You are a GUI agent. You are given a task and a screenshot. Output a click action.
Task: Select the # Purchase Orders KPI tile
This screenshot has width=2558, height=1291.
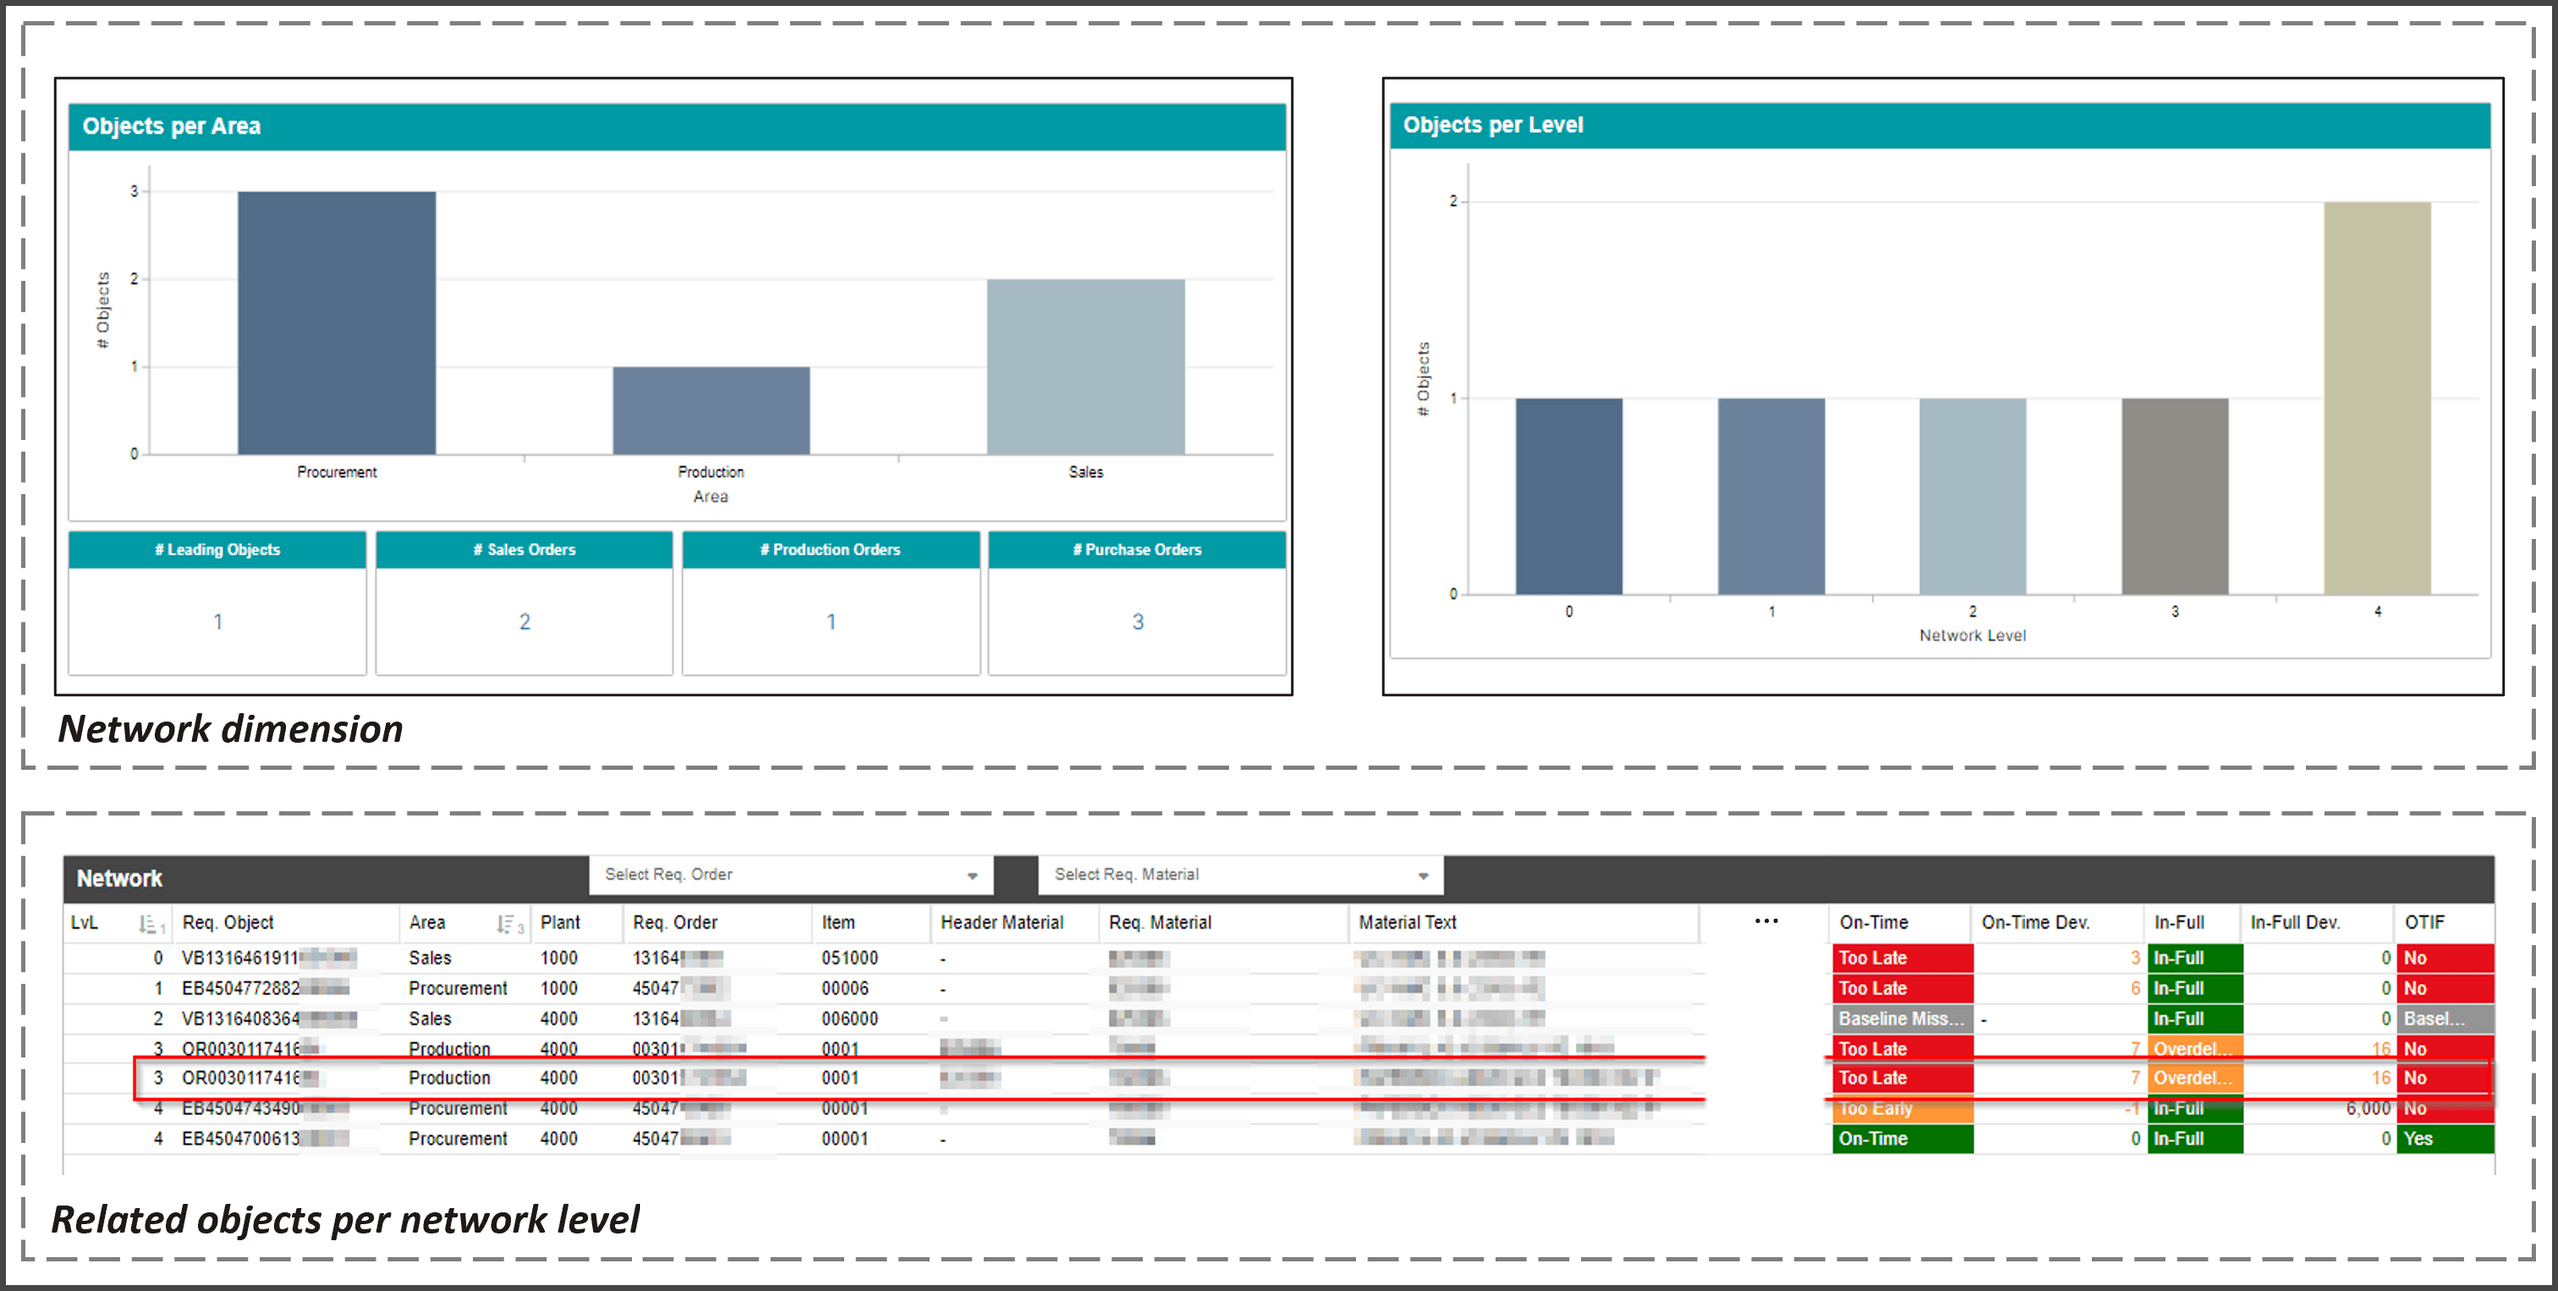pos(1137,603)
